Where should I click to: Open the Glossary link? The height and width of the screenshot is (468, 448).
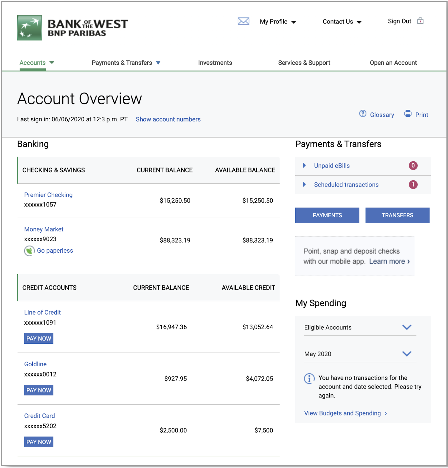[x=382, y=115]
